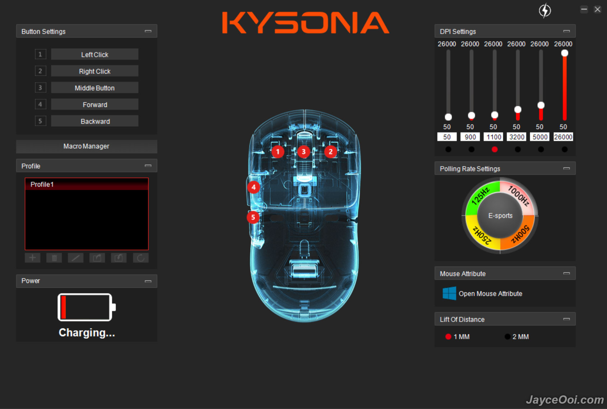Image resolution: width=607 pixels, height=409 pixels.
Task: Open the Middle Button assignment
Action: click(x=95, y=88)
